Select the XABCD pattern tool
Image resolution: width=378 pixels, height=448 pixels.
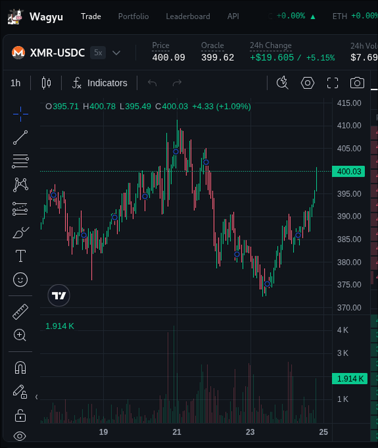[x=20, y=184]
